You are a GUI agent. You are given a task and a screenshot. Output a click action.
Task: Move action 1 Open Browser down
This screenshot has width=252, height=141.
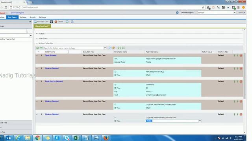[x=237, y=55]
